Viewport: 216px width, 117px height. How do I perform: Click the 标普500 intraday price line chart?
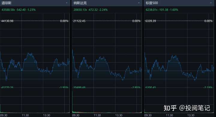pos(179,67)
